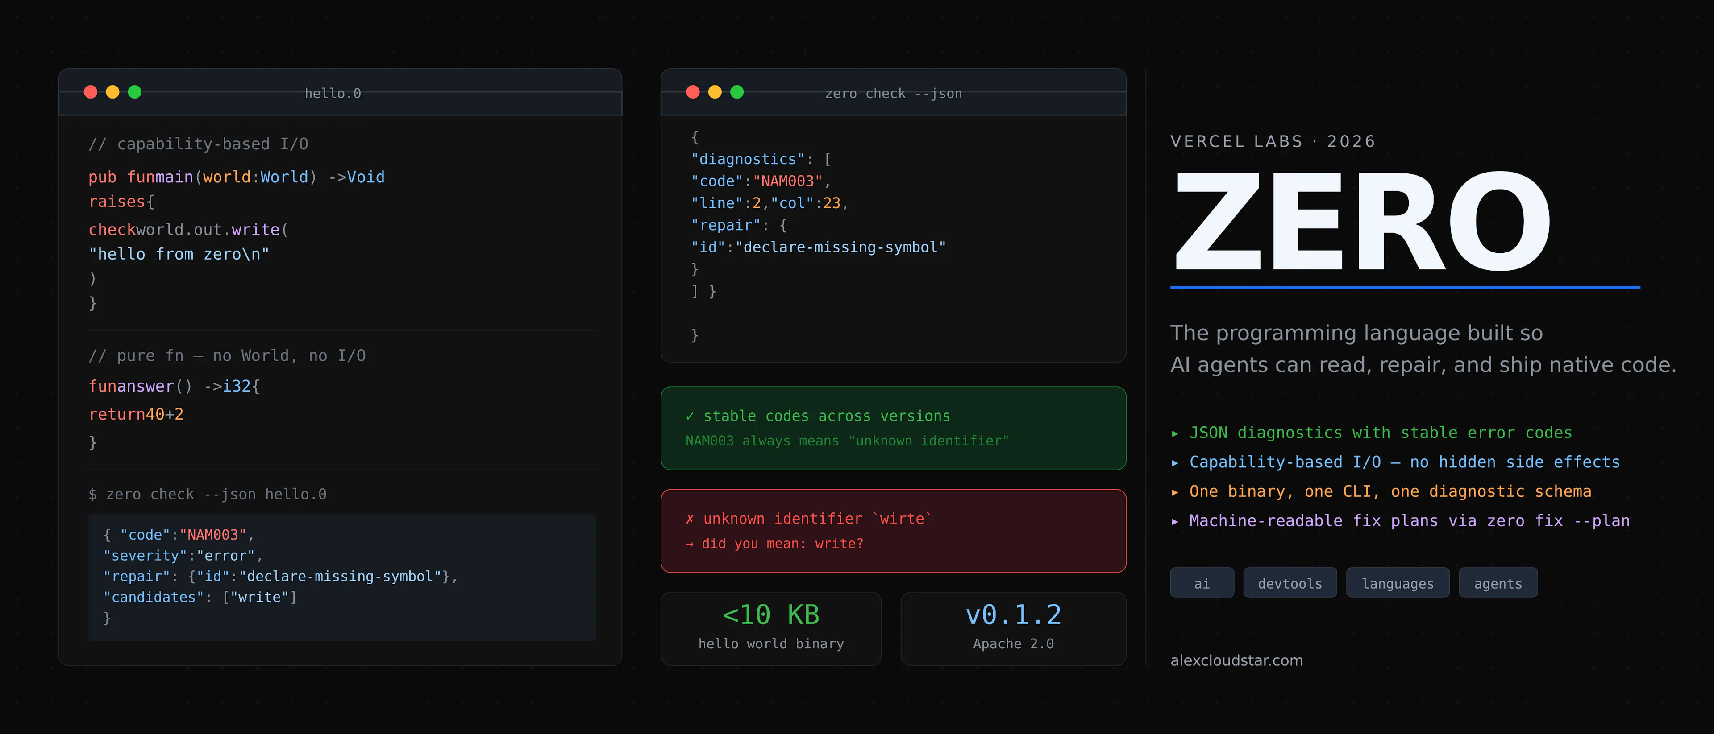The image size is (1714, 734).
Task: Click the yellow dot in hello.0 window
Action: point(112,92)
